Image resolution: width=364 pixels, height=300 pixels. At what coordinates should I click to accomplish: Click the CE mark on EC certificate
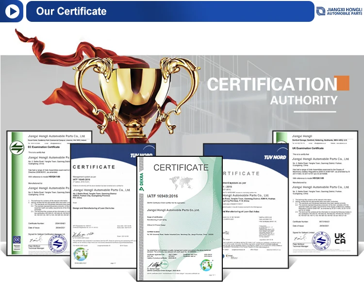click(17, 240)
